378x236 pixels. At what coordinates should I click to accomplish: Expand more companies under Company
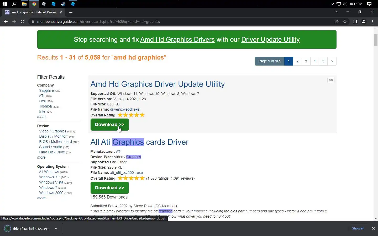click(x=43, y=117)
